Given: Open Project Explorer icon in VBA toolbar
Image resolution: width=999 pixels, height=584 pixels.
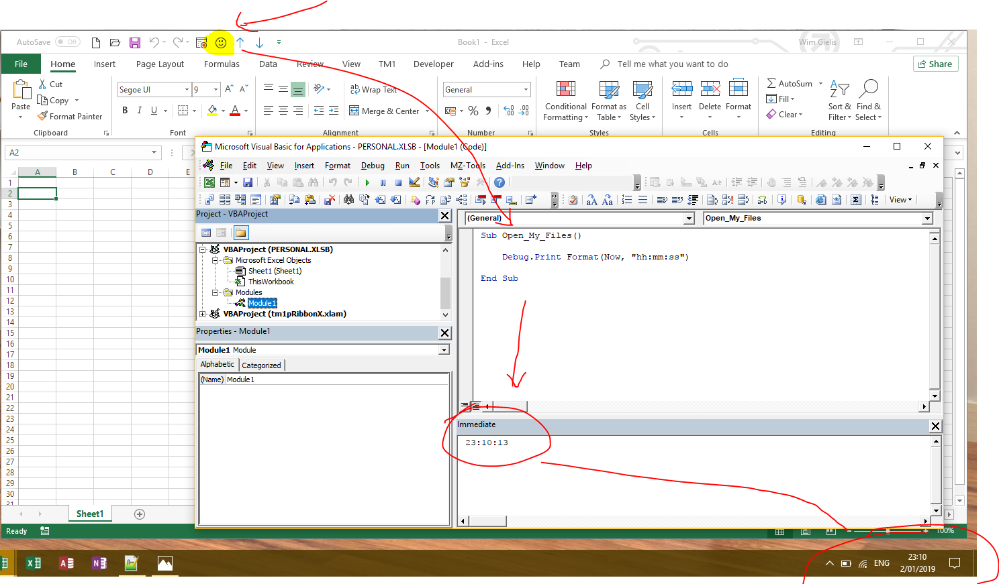Looking at the screenshot, I should tap(434, 182).
